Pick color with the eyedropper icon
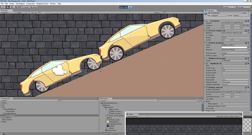 click(x=248, y=47)
